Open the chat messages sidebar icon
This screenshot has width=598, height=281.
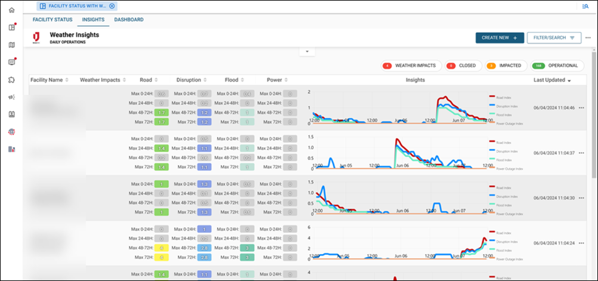11,62
